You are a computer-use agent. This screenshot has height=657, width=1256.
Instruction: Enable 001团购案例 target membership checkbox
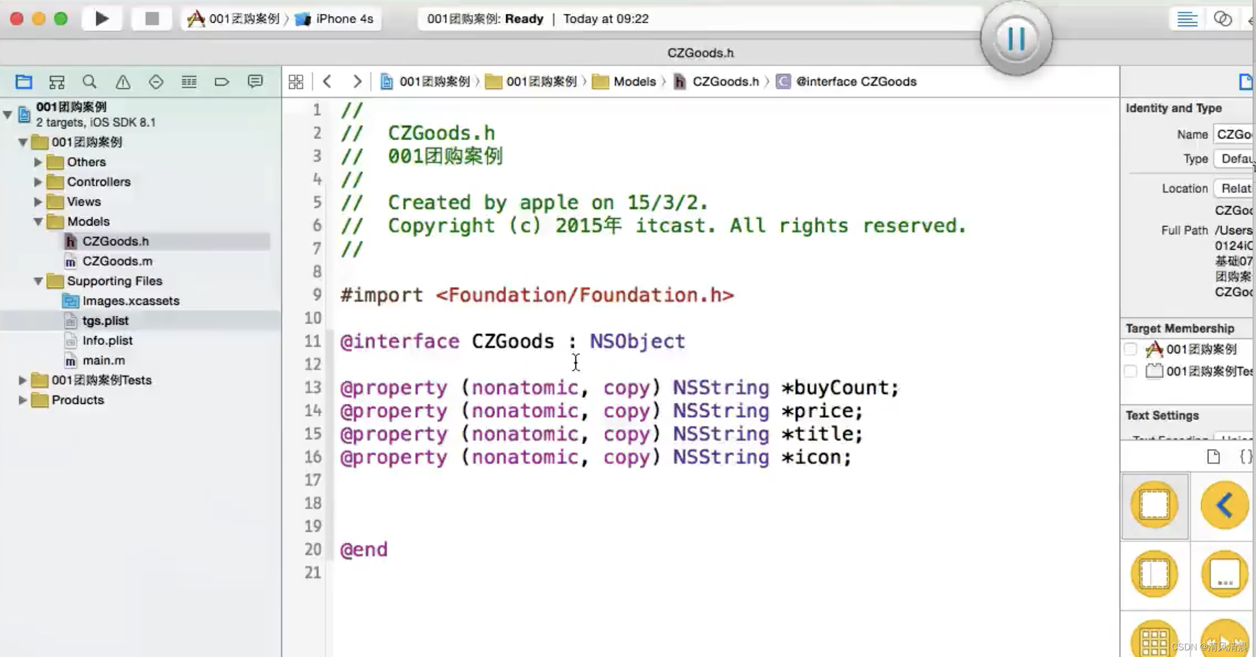pyautogui.click(x=1130, y=349)
